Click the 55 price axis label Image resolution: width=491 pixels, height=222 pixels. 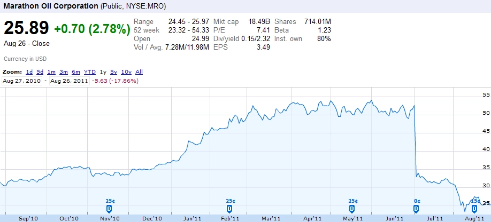click(486, 94)
